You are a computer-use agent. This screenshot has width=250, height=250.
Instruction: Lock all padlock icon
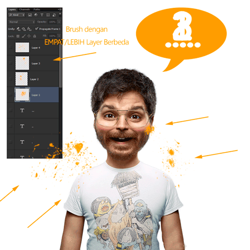[x=34, y=36]
